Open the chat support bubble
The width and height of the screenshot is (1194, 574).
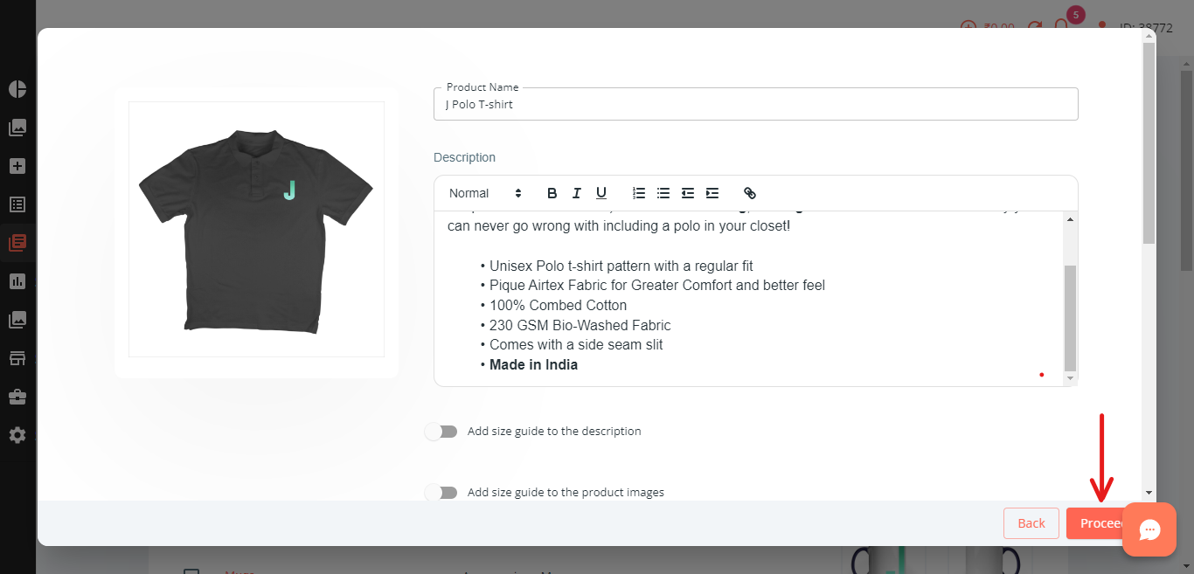[x=1149, y=529]
